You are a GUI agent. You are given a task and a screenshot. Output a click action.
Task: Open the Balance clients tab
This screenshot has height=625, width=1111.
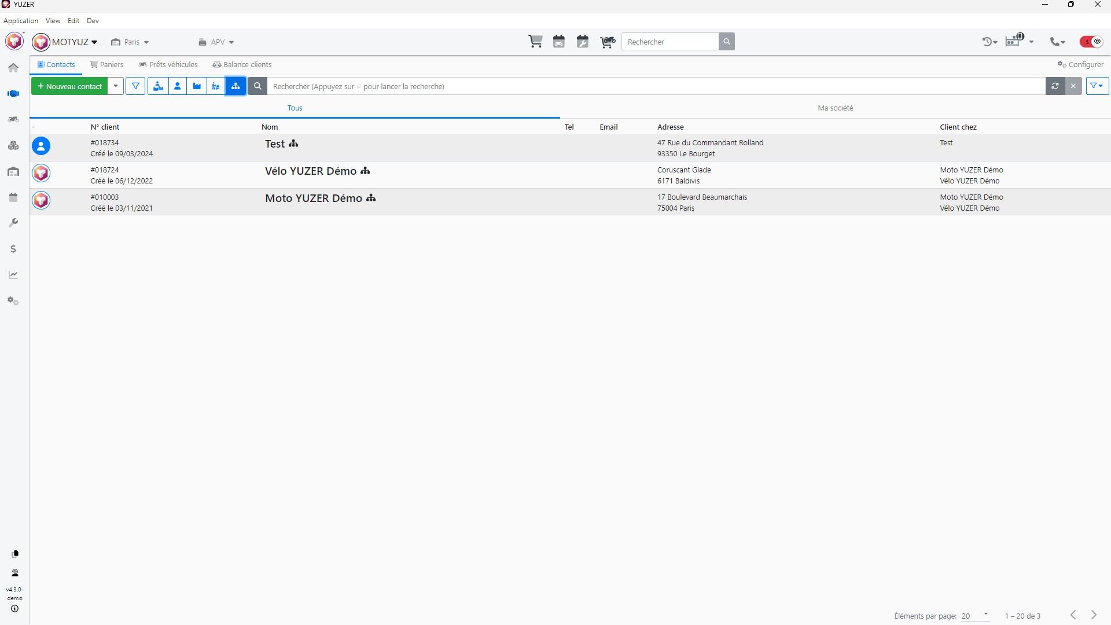[242, 65]
